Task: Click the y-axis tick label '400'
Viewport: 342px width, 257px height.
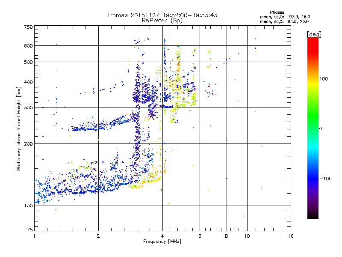Action: click(x=28, y=82)
